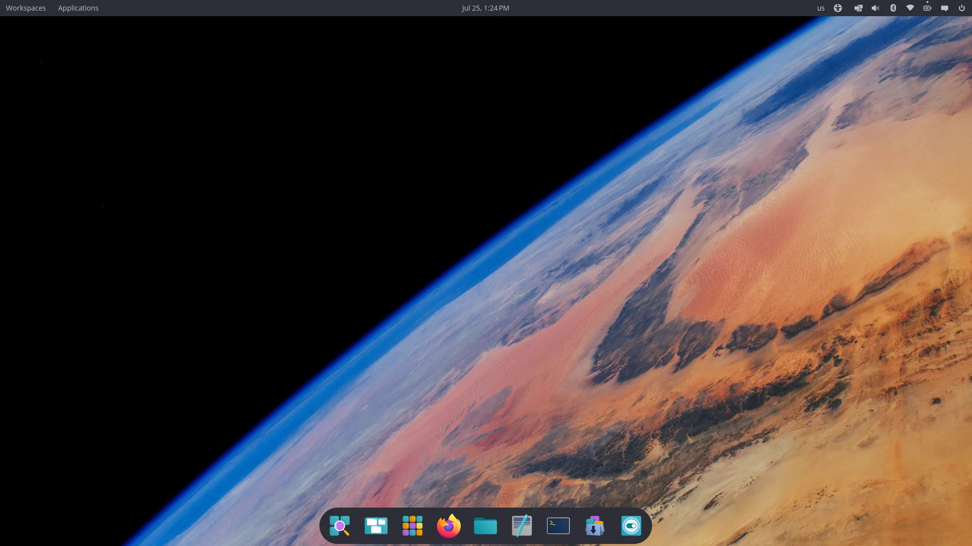Screen dimensions: 972x546
Task: Open the notifications applet
Action: (x=945, y=8)
